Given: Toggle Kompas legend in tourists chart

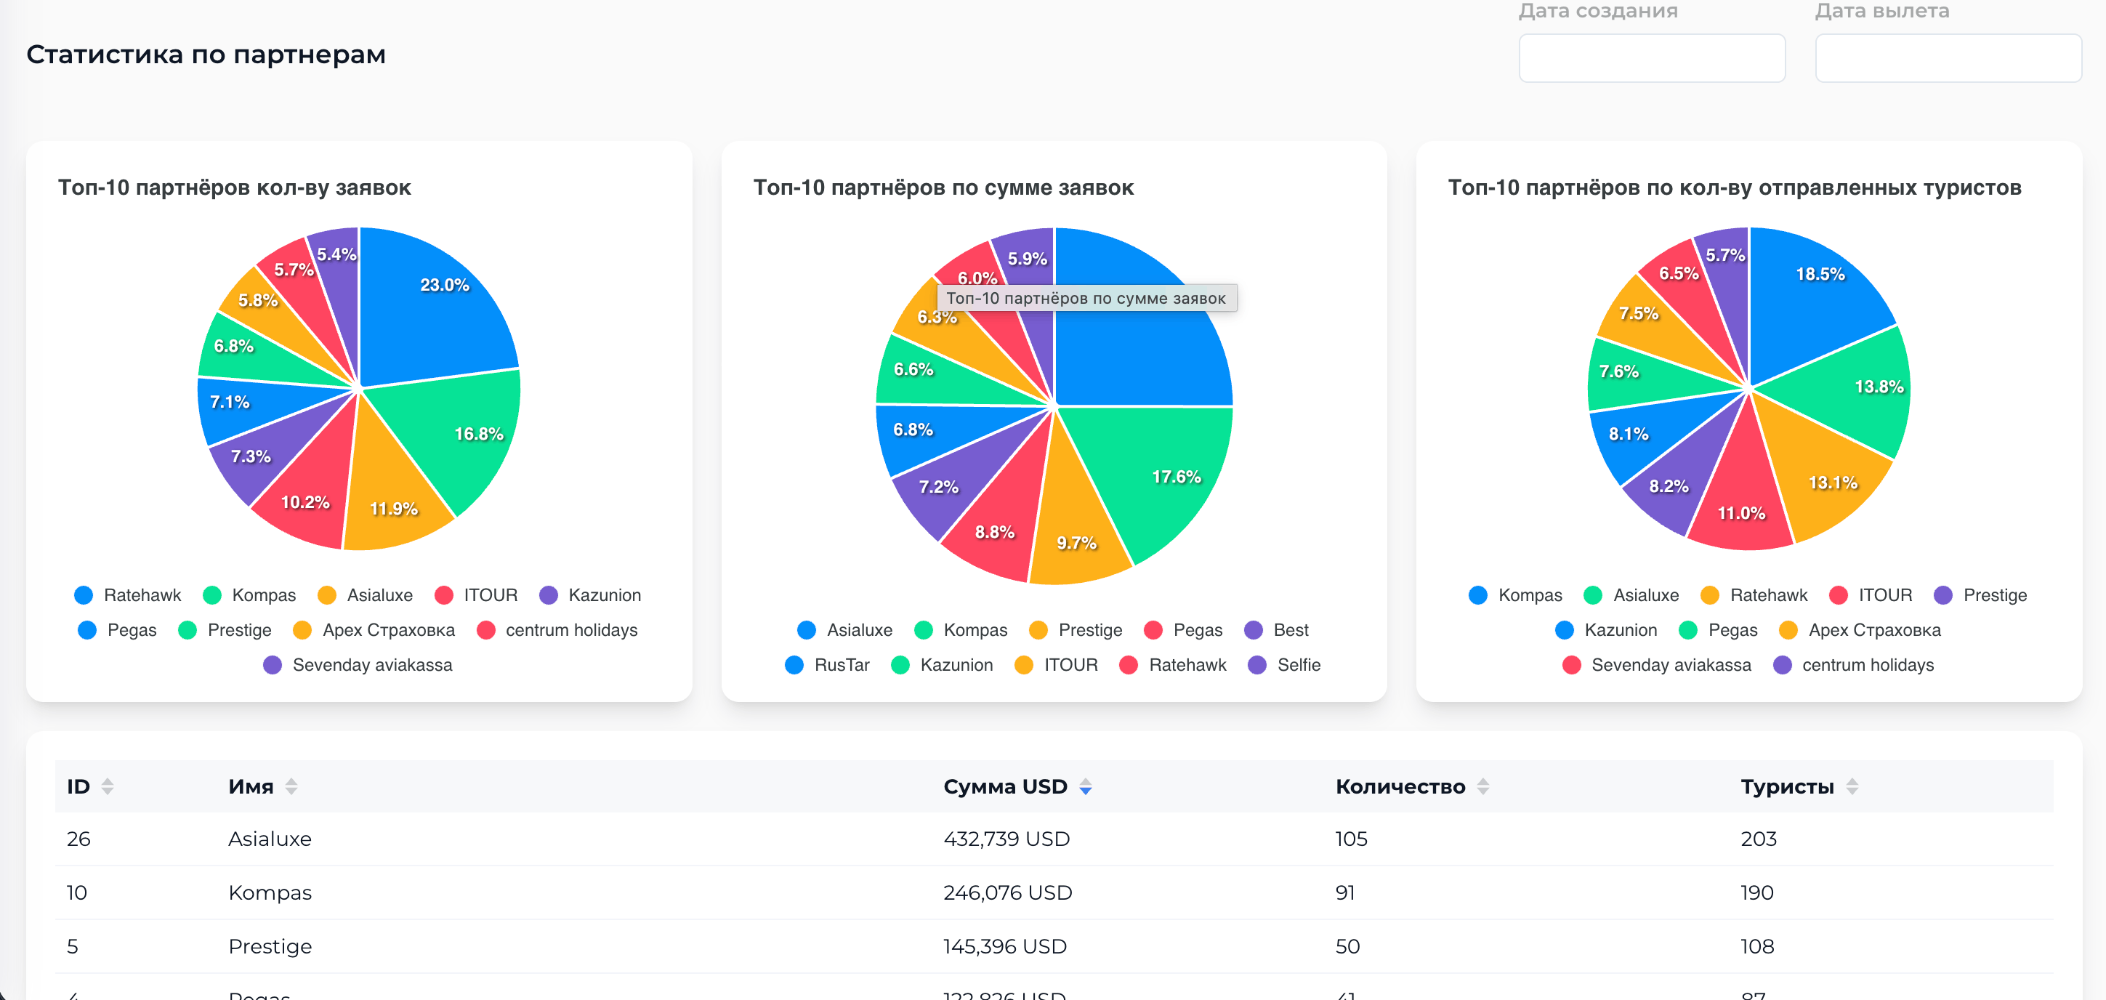Looking at the screenshot, I should pos(1515,595).
